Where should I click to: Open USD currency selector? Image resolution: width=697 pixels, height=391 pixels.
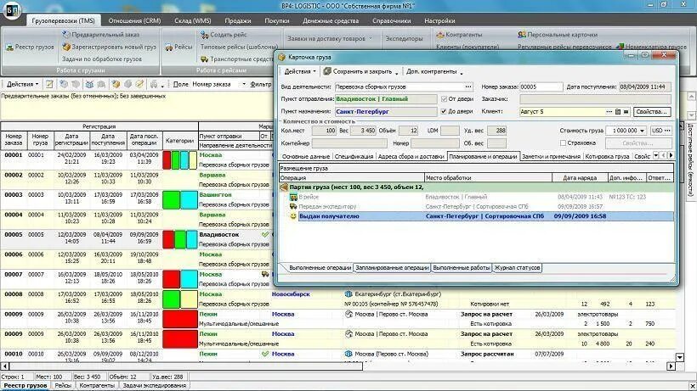[660, 131]
